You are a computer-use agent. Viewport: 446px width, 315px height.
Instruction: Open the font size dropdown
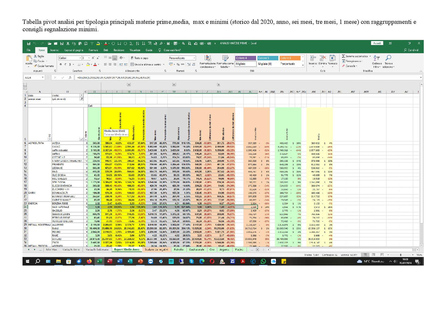click(x=89, y=58)
